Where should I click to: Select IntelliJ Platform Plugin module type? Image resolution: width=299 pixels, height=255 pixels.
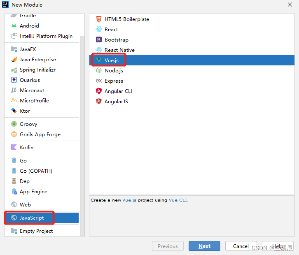click(x=42, y=36)
